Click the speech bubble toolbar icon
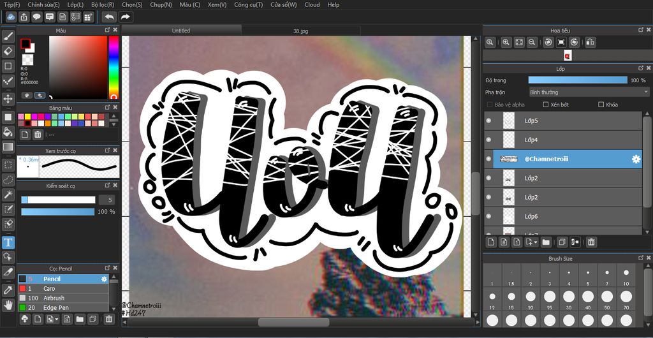The height and width of the screenshot is (338, 653). pyautogui.click(x=37, y=17)
